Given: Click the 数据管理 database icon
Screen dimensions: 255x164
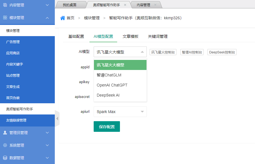Looking at the screenshot, I should (5, 158).
